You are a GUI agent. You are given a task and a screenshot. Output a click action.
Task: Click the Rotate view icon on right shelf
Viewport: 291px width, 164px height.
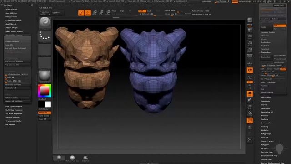[250, 113]
